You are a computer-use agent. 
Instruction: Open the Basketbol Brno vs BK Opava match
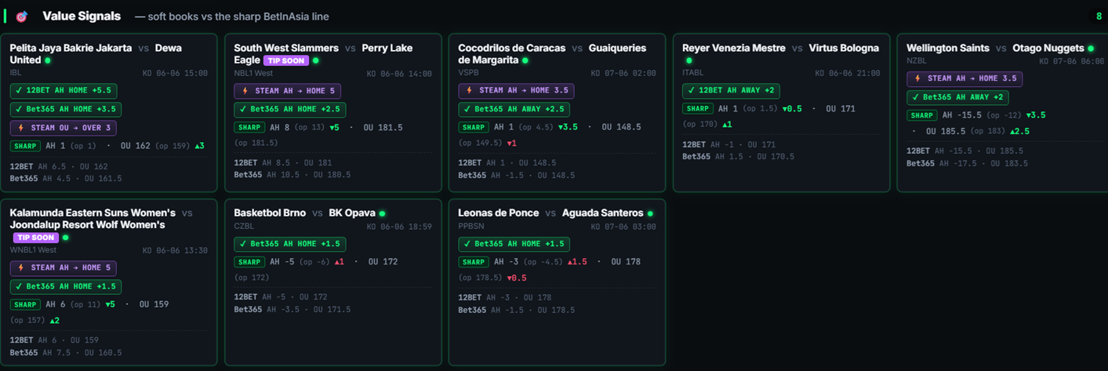pyautogui.click(x=304, y=213)
